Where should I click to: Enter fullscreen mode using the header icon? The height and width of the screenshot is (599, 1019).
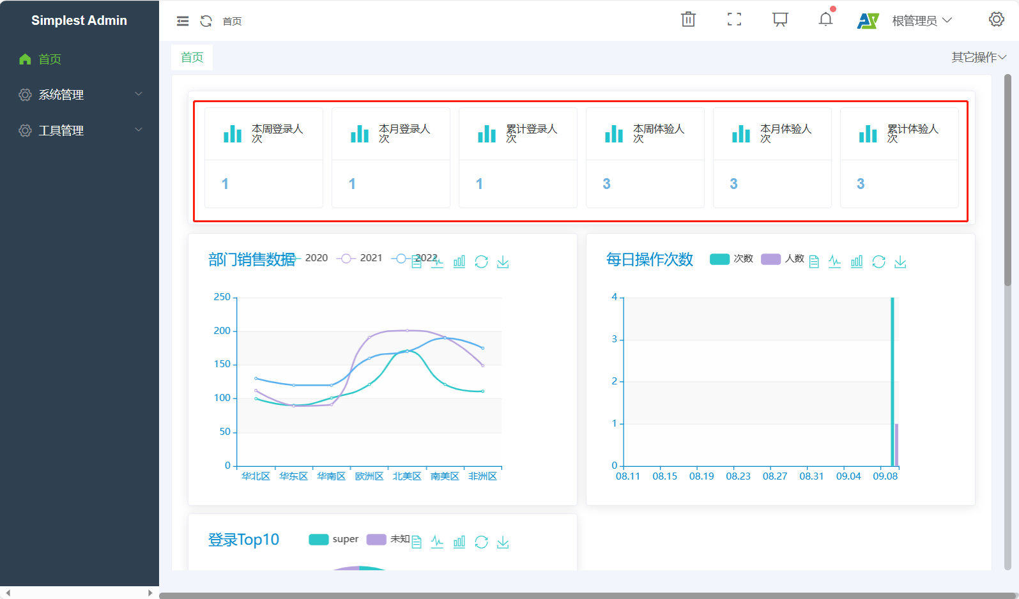click(734, 20)
